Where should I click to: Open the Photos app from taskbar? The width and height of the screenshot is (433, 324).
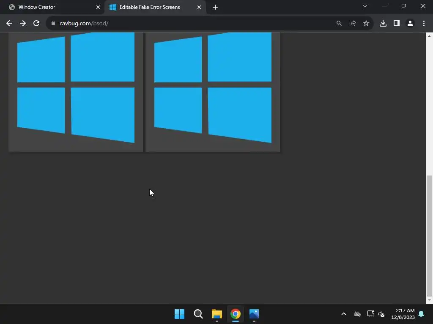[x=254, y=314]
